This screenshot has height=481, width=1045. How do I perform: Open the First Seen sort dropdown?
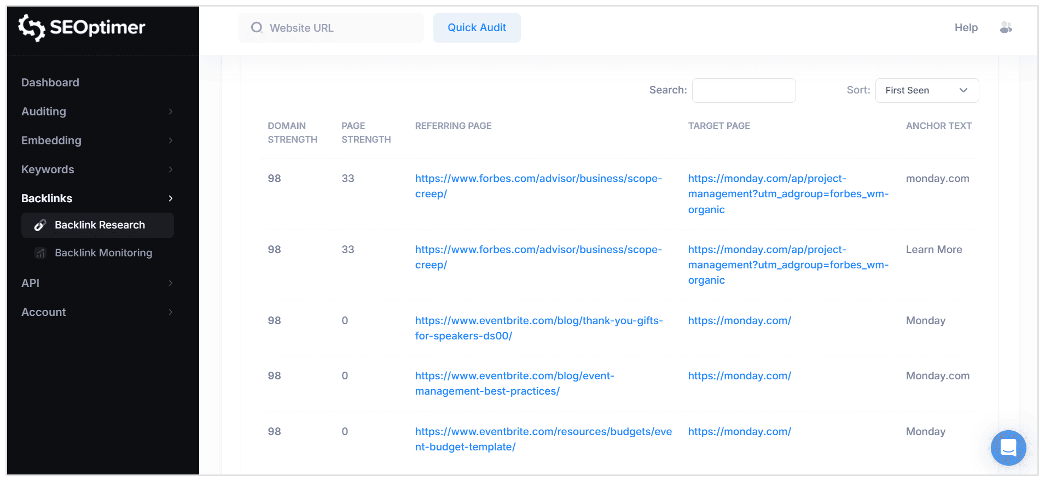[x=927, y=90]
